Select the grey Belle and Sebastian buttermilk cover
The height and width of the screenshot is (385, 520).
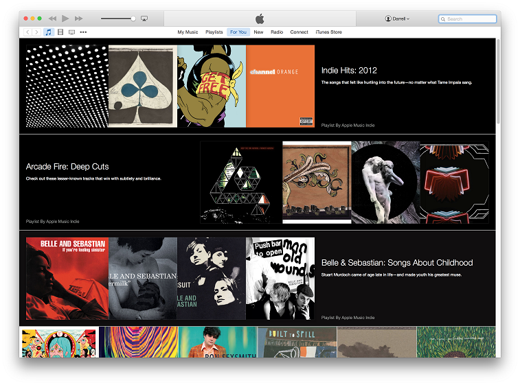pyautogui.click(x=143, y=279)
